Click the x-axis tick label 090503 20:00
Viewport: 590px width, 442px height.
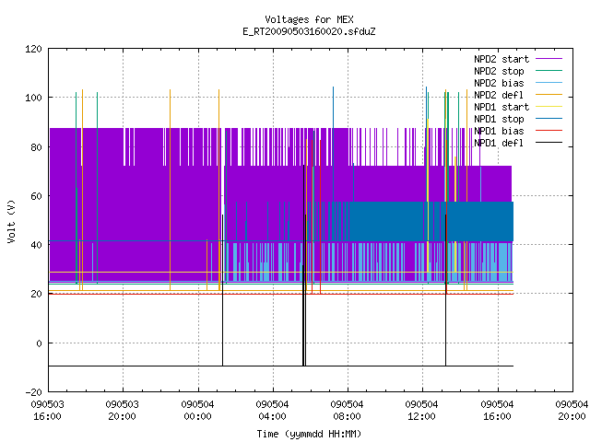(123, 411)
